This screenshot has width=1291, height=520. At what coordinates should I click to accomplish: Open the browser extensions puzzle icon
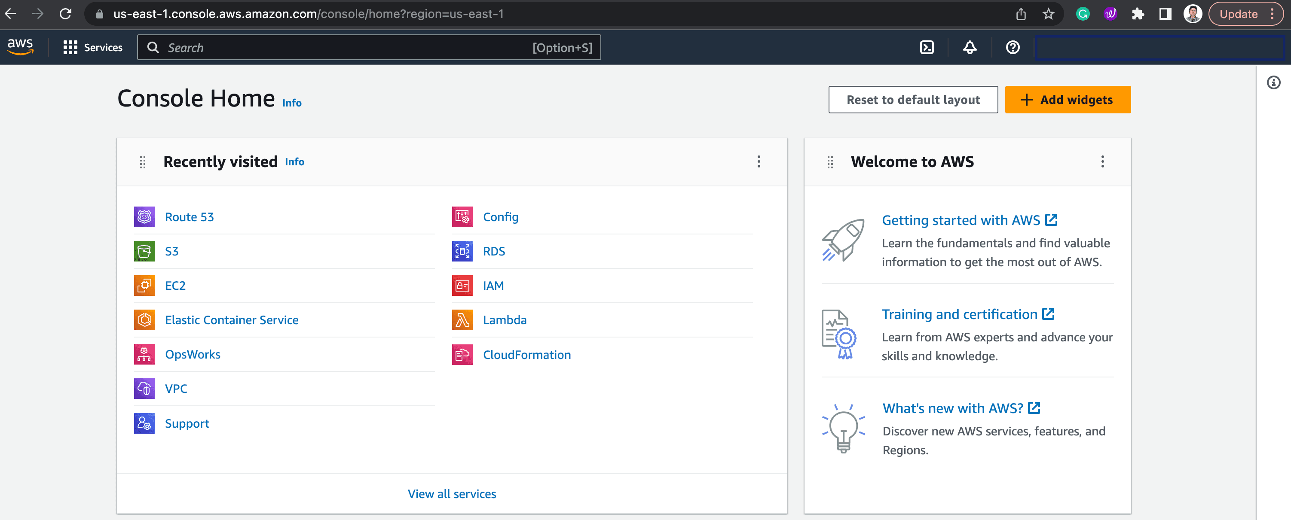[1138, 14]
